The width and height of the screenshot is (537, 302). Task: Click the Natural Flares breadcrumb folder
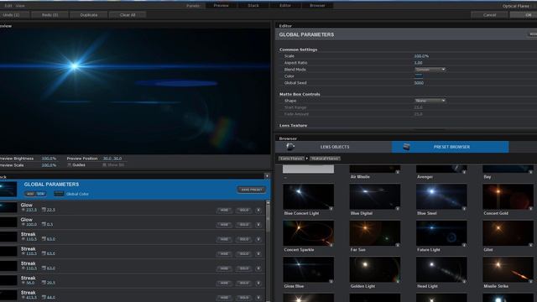pos(325,159)
